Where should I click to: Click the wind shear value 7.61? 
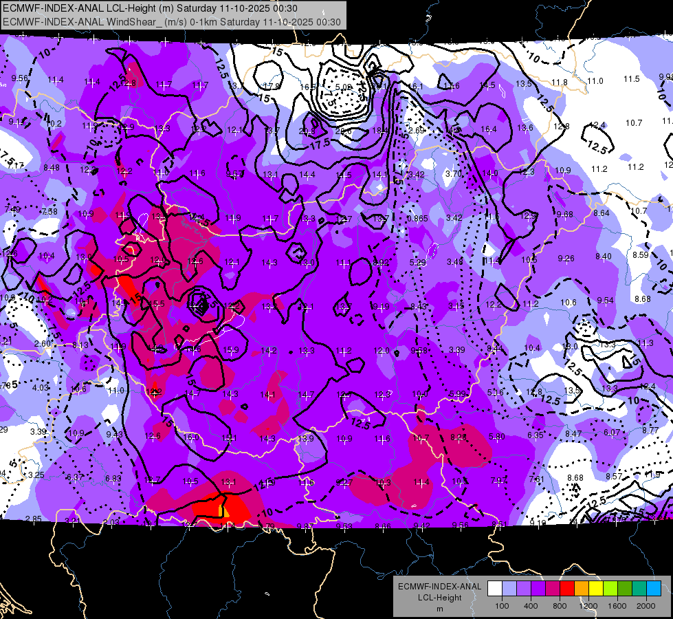coord(536,479)
